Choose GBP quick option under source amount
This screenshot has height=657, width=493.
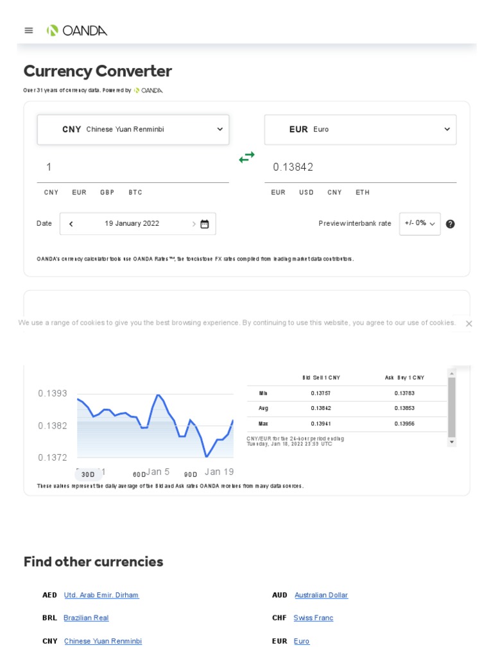pos(107,192)
